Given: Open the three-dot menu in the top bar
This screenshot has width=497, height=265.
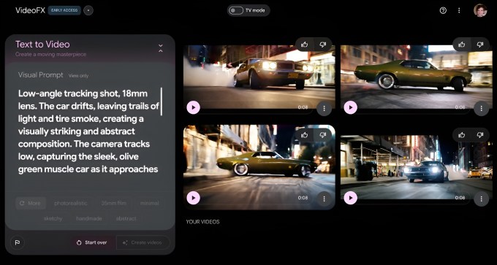Looking at the screenshot, I should (x=459, y=10).
